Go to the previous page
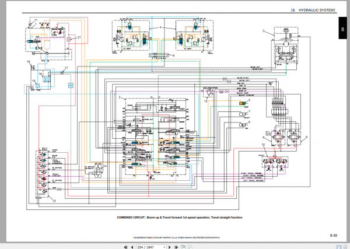This screenshot has height=249, width=350. [x=132, y=247]
